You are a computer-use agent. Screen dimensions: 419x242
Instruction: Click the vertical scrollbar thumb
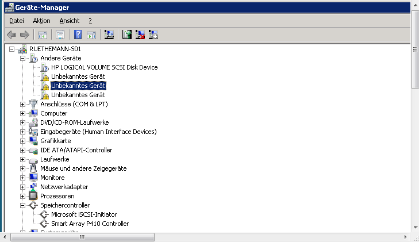pyautogui.click(x=415, y=49)
